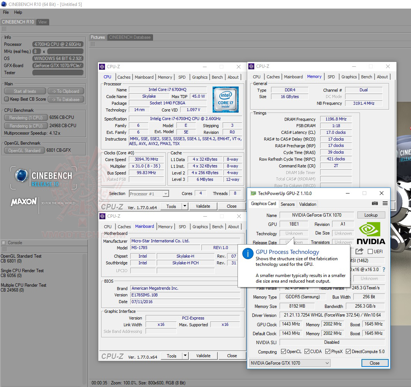The width and height of the screenshot is (411, 387).
Task: Click the bus interface question mark icon
Action: [x=384, y=270]
